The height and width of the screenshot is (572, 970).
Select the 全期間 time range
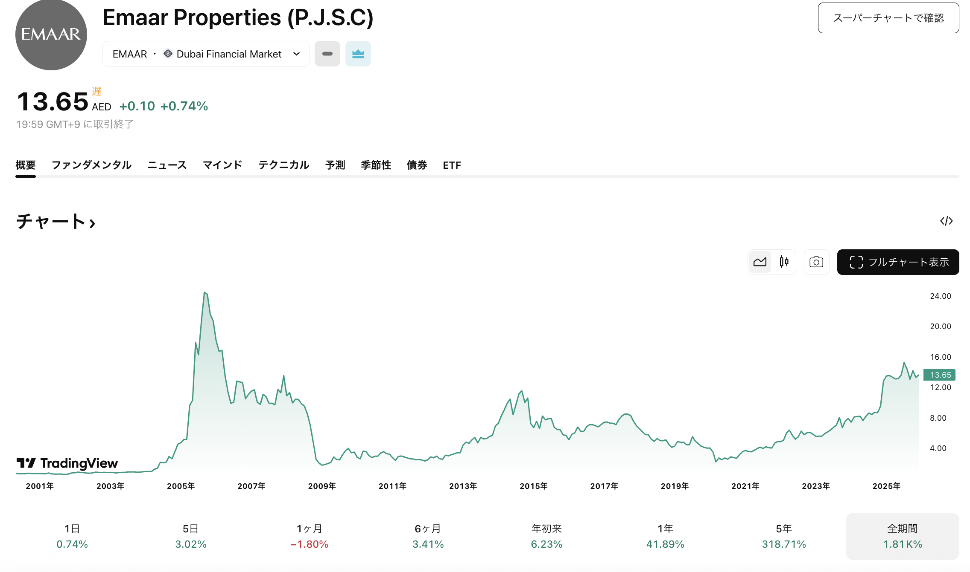point(902,536)
